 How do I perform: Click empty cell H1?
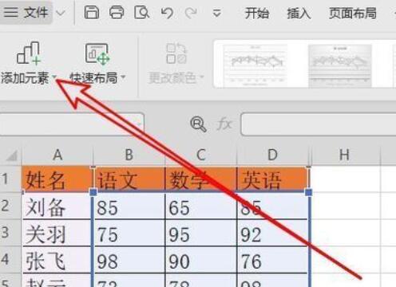346,179
